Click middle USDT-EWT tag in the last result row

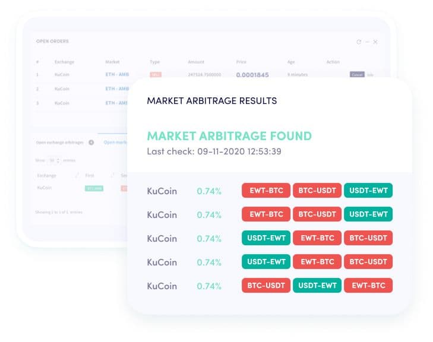[317, 286]
